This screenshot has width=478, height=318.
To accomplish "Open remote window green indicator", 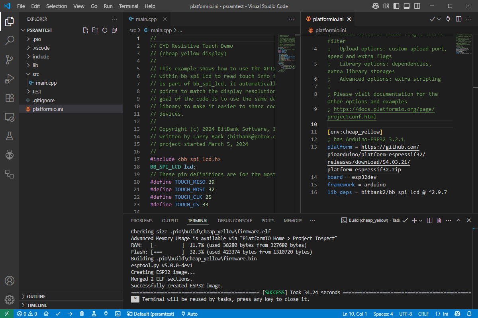I will [x=7, y=314].
